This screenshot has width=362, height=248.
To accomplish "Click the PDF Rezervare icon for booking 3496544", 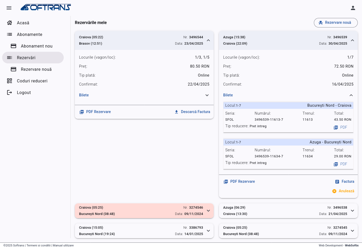I will point(82,112).
